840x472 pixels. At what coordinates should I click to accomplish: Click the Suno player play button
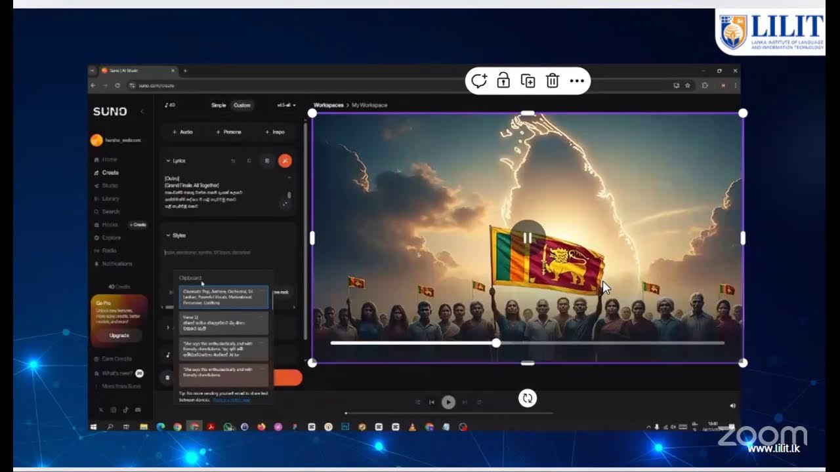448,402
